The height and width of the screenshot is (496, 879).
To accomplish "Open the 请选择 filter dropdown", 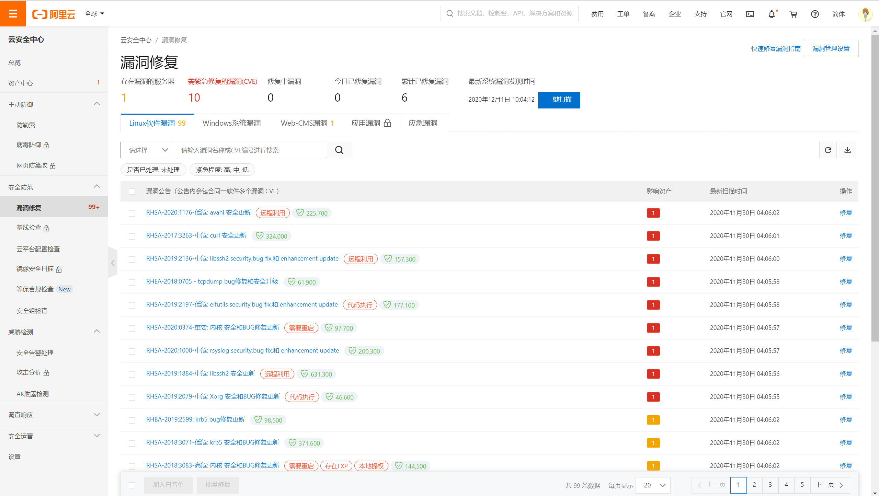I will pos(147,150).
